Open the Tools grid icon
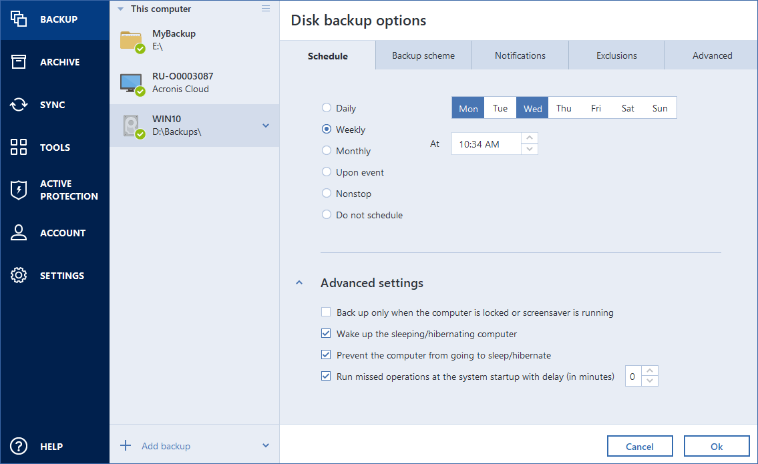 19,148
